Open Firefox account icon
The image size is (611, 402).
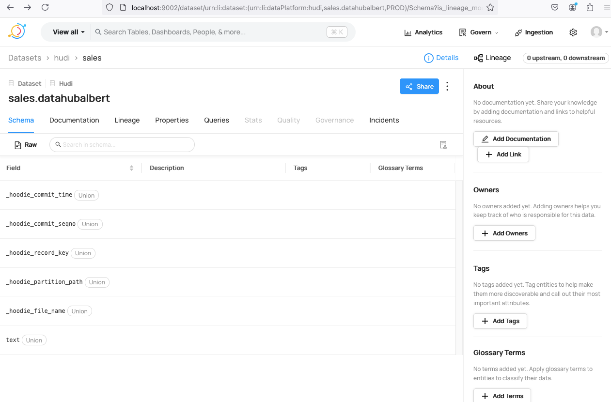[573, 7]
